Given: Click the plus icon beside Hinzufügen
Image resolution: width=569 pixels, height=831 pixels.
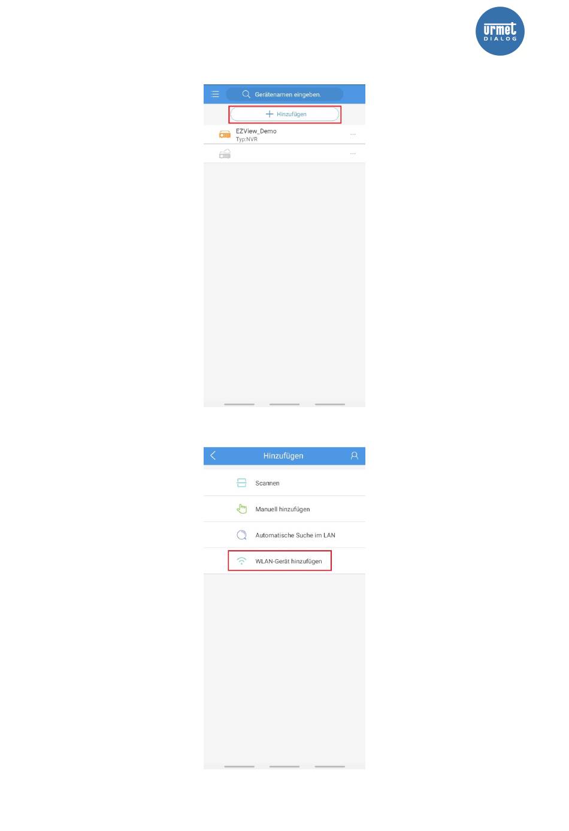Looking at the screenshot, I should point(270,114).
